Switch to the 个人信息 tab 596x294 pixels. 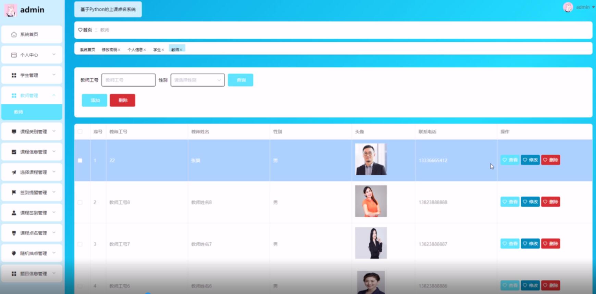[x=135, y=50]
